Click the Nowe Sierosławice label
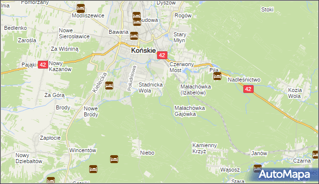 tap(74, 33)
